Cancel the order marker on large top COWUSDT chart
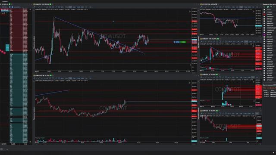This screenshot has height=155, width=276. (x=174, y=42)
